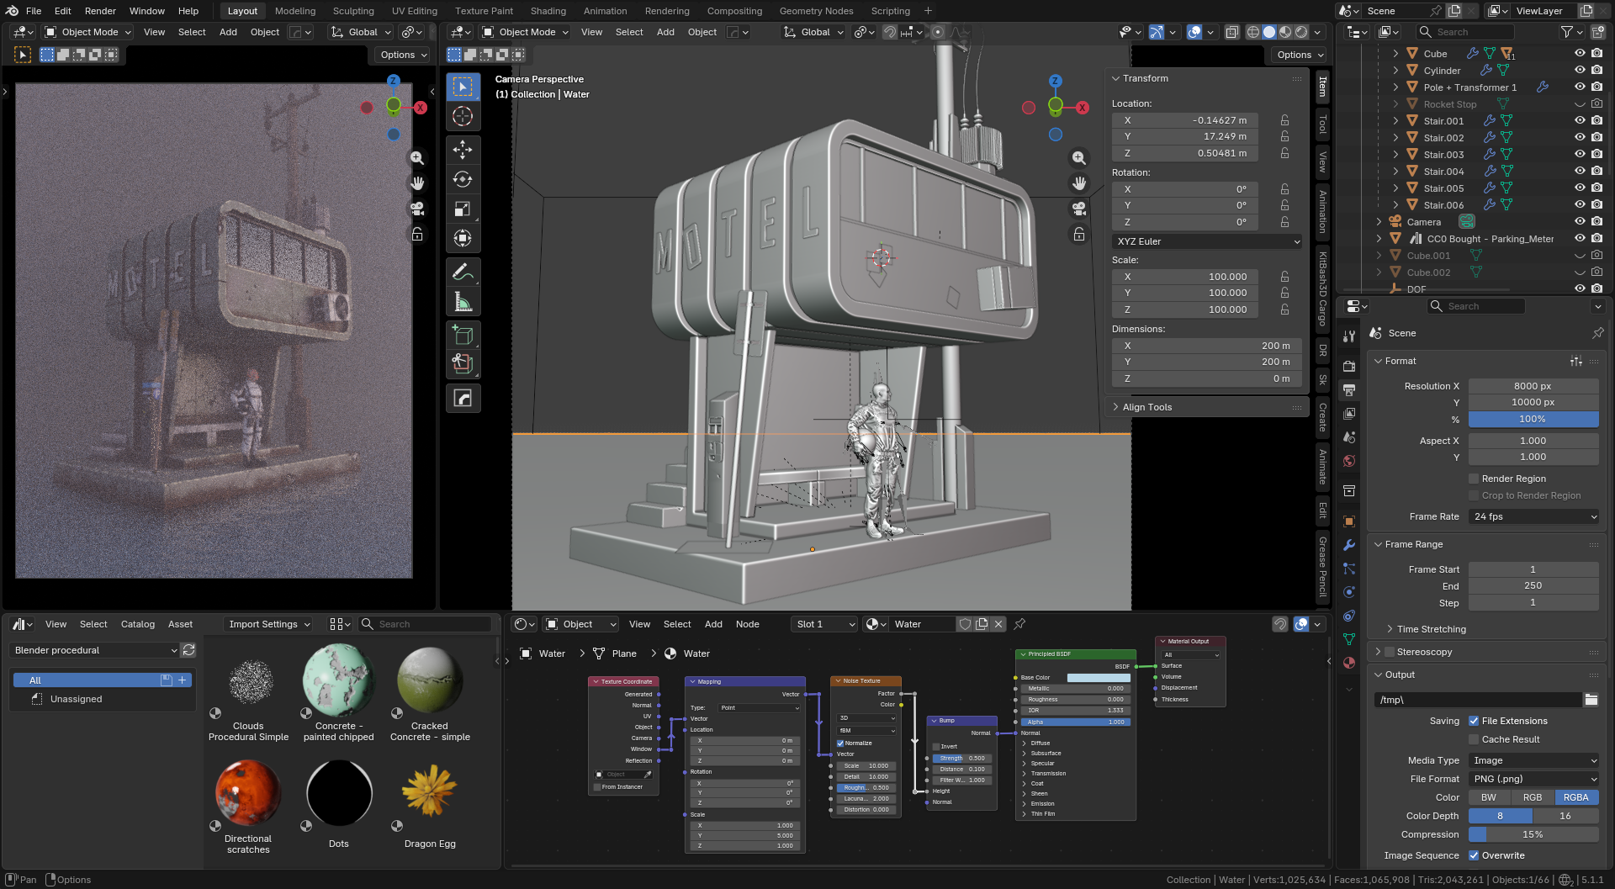Select the Scale tool in the viewport toolbar
1615x889 pixels.
tap(463, 209)
